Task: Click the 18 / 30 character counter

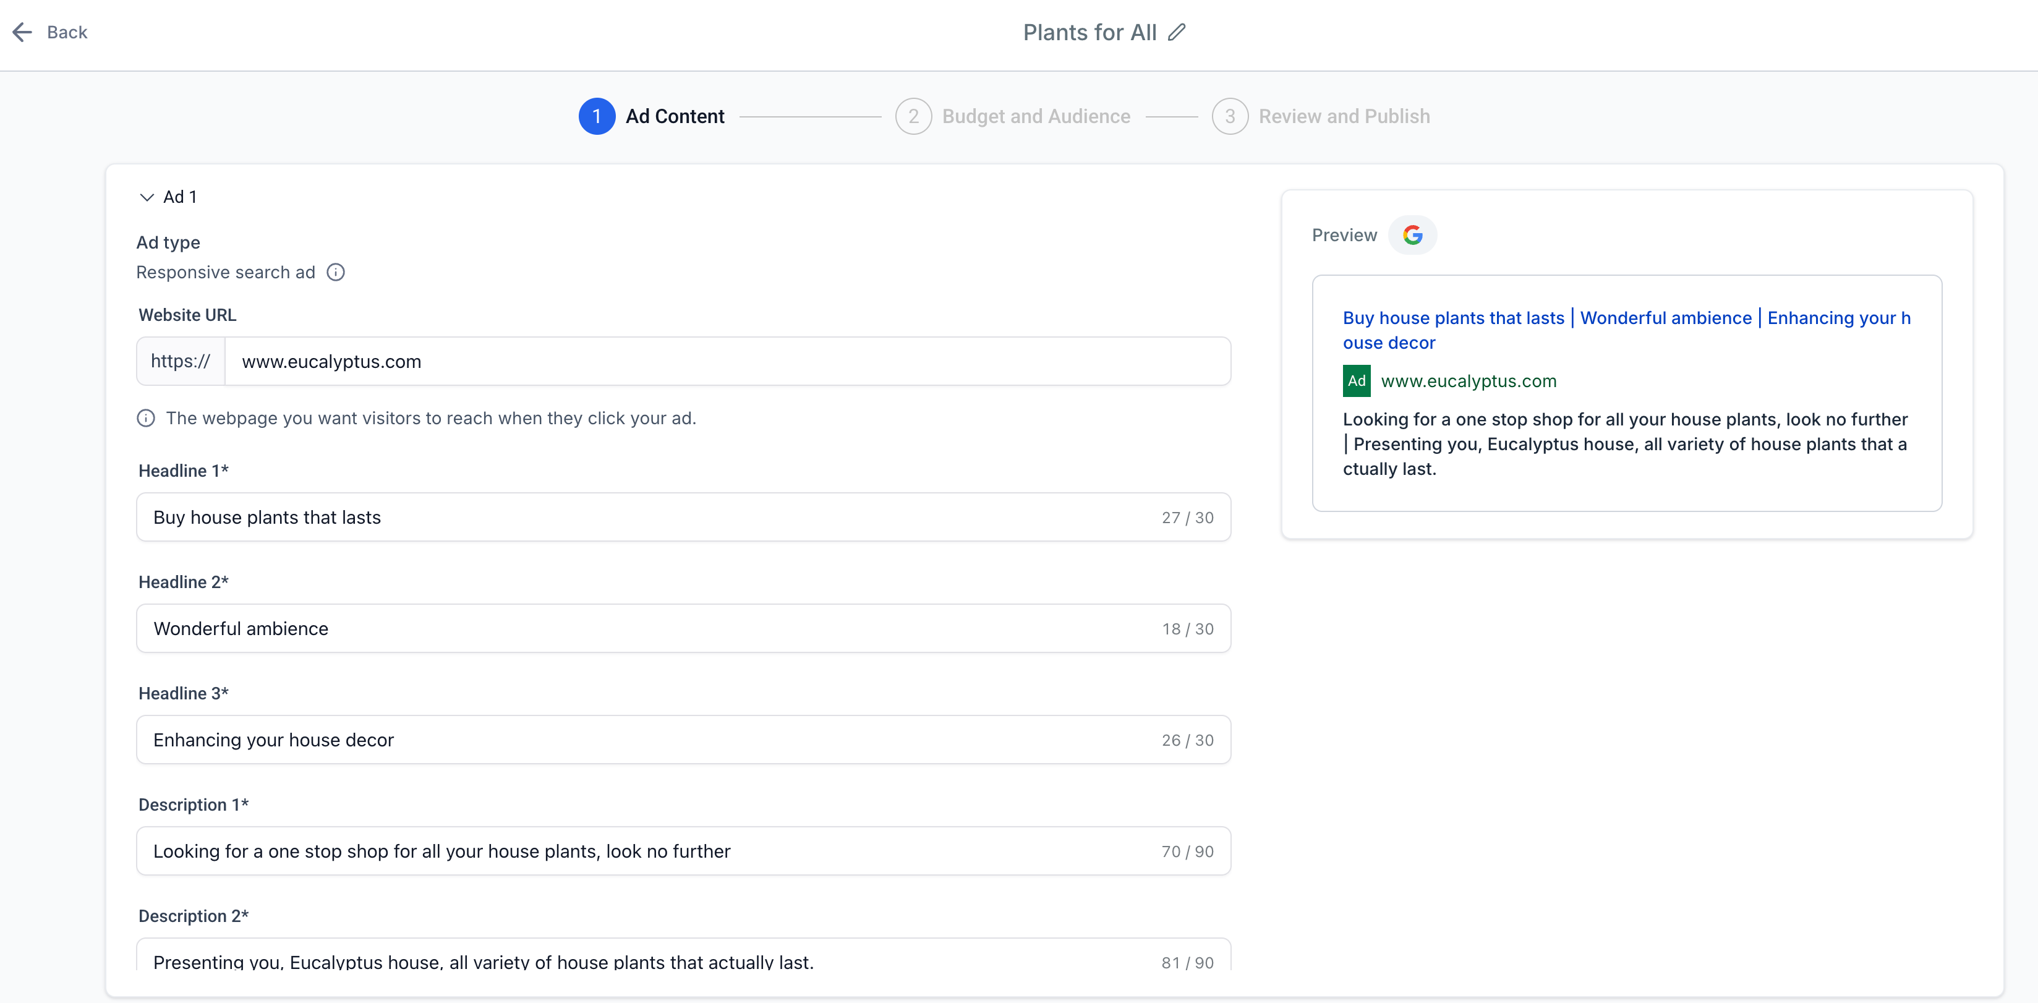Action: tap(1188, 629)
